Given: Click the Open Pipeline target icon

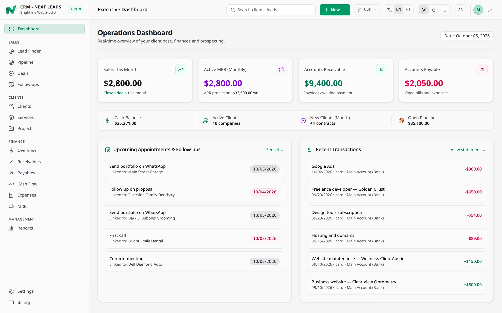Looking at the screenshot, I should 401,121.
